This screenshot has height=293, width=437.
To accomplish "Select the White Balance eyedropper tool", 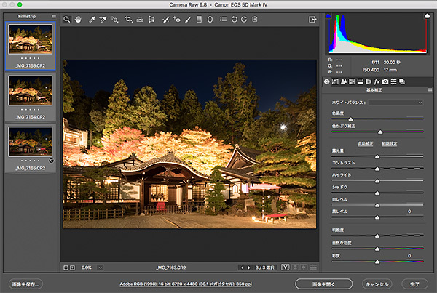I will tap(92, 19).
